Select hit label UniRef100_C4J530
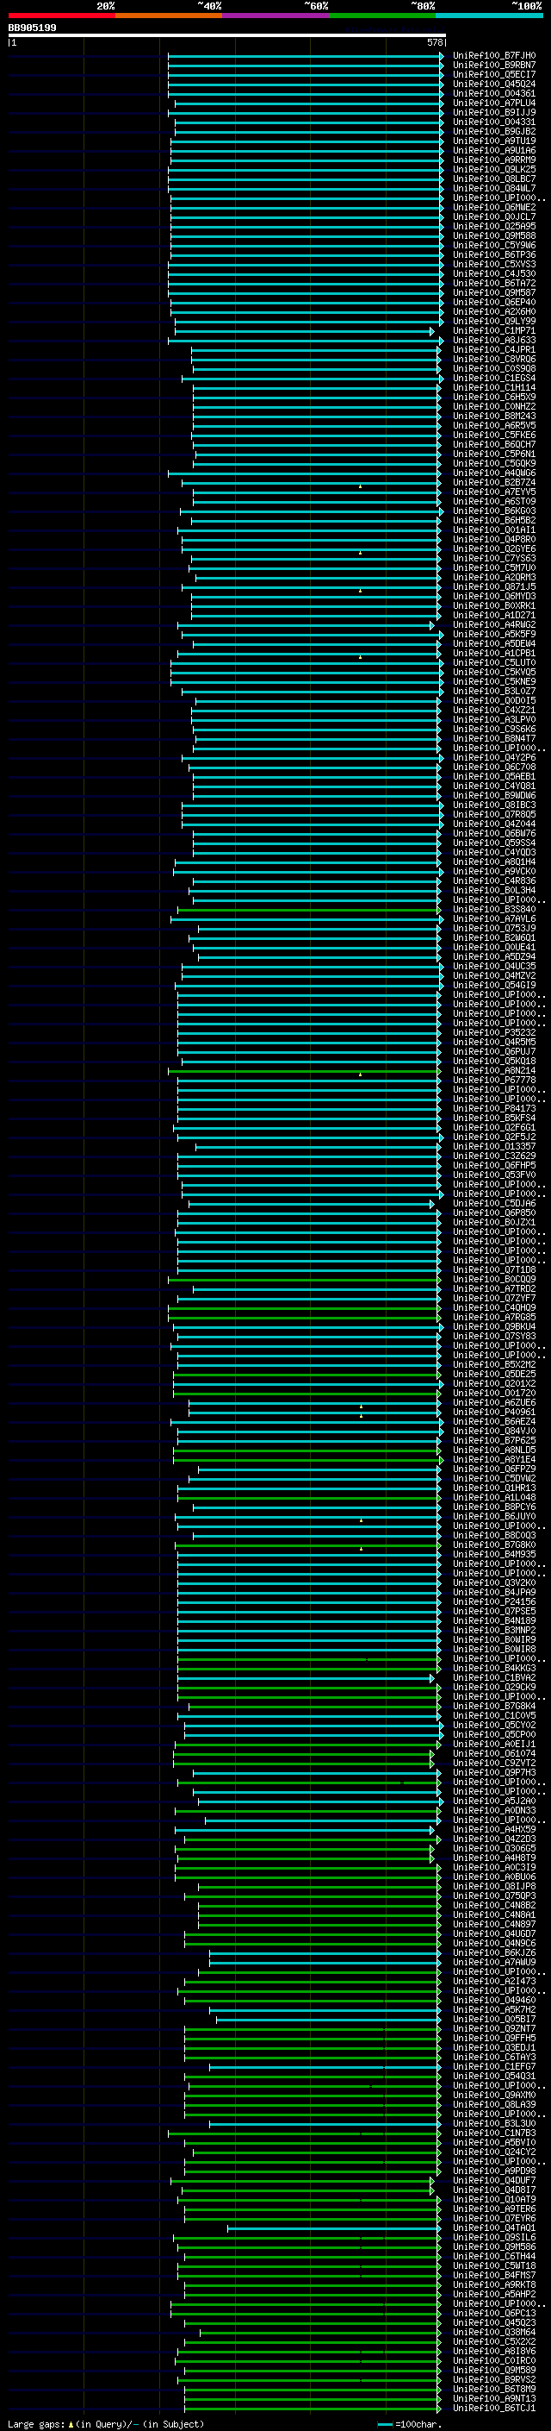This screenshot has width=551, height=2431. (x=494, y=273)
